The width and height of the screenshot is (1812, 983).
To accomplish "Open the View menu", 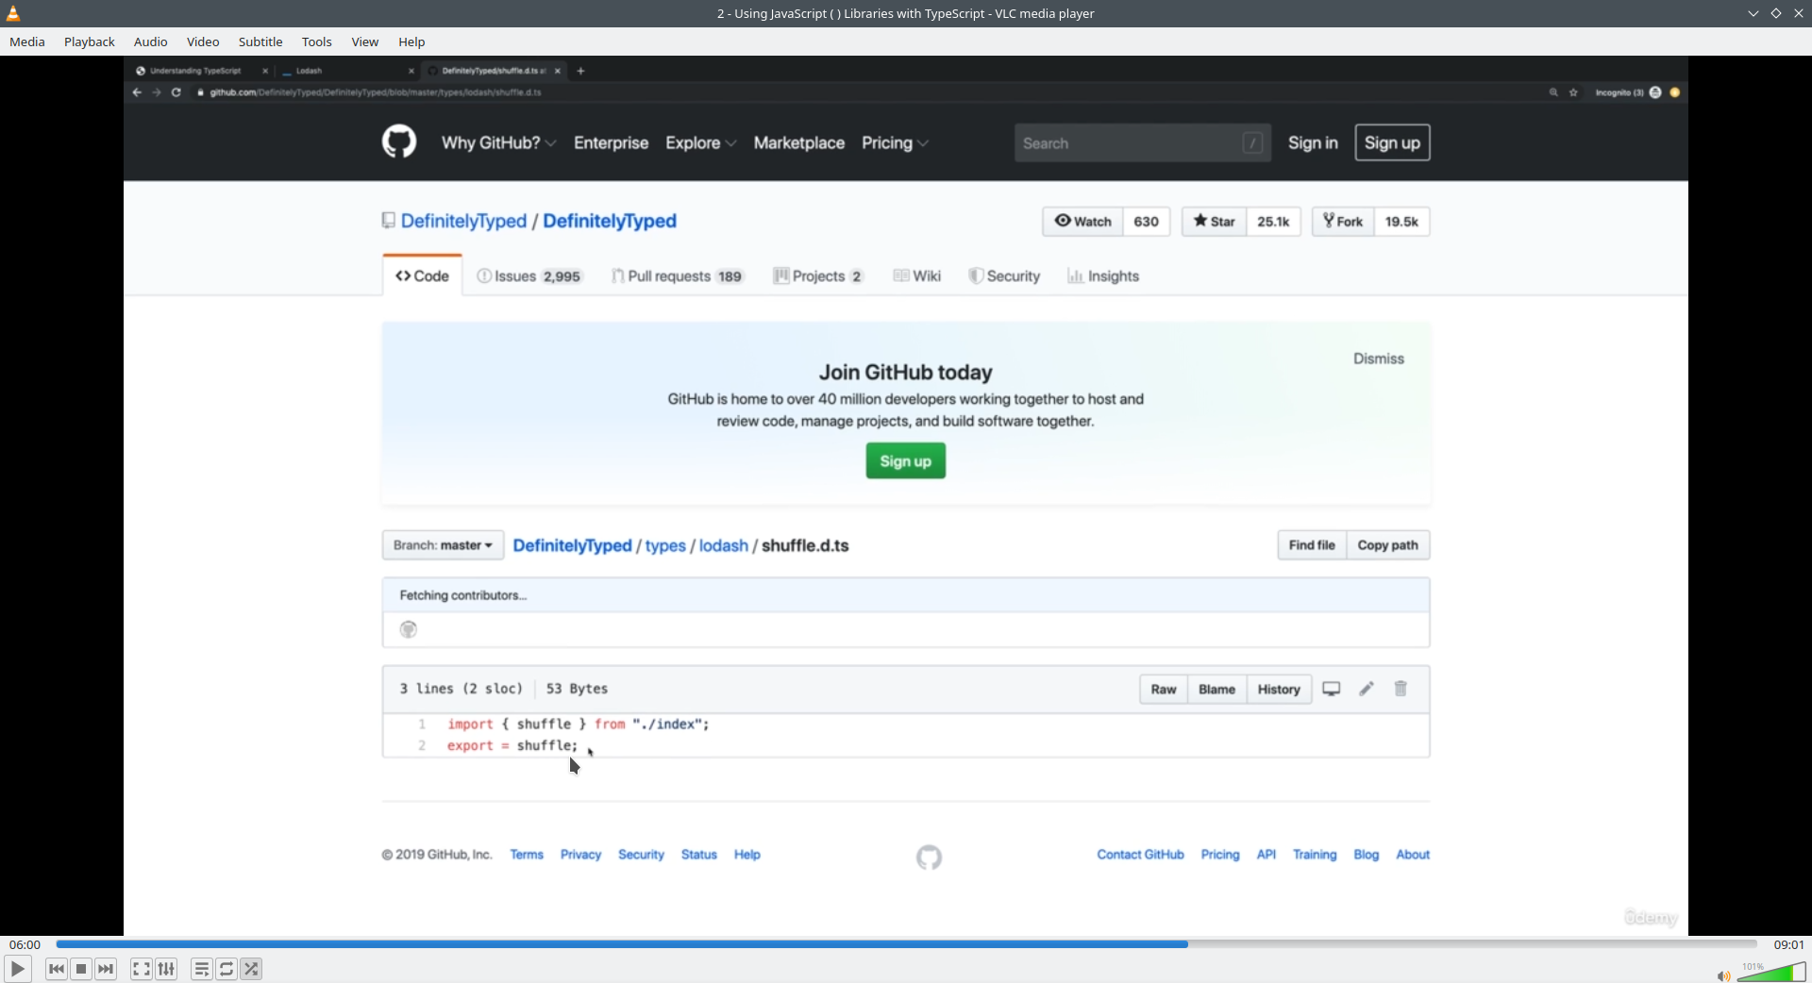I will (365, 42).
